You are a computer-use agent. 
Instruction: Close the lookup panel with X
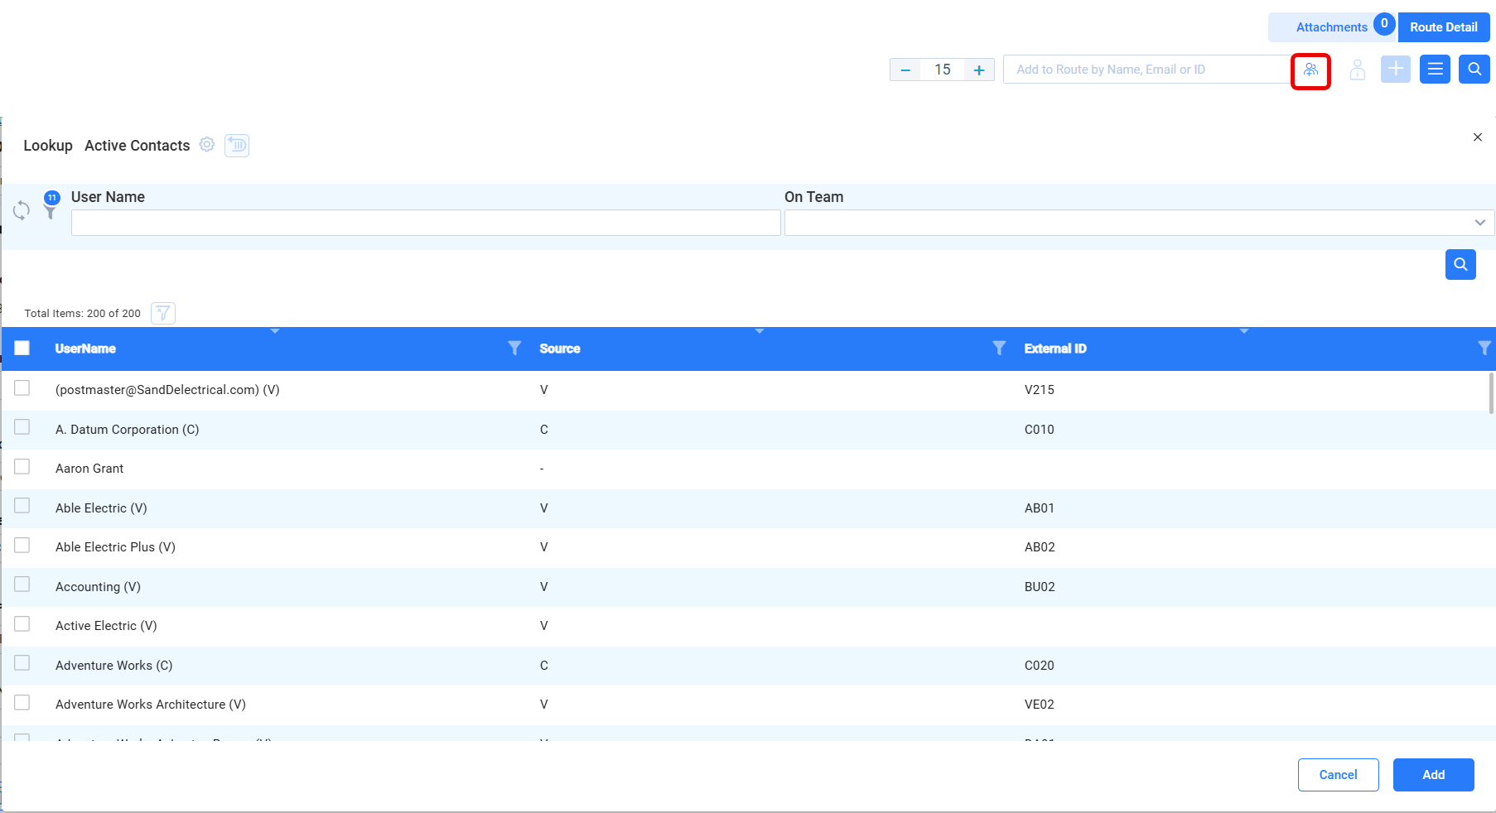[1478, 137]
